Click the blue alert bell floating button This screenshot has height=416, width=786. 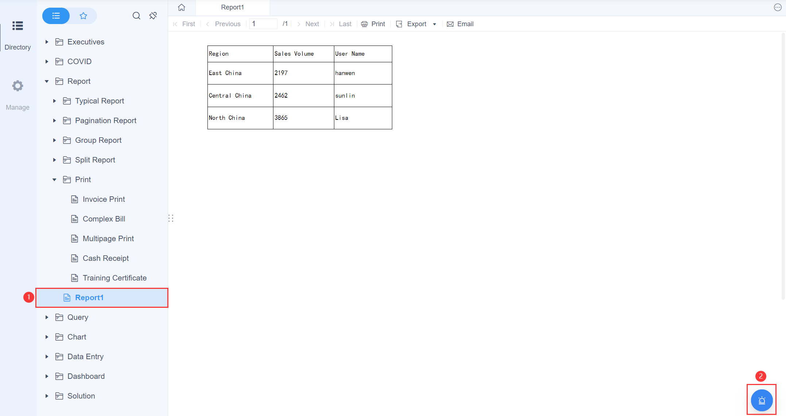pos(762,400)
